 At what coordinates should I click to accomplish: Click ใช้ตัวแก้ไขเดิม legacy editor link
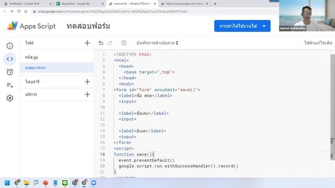point(318,43)
